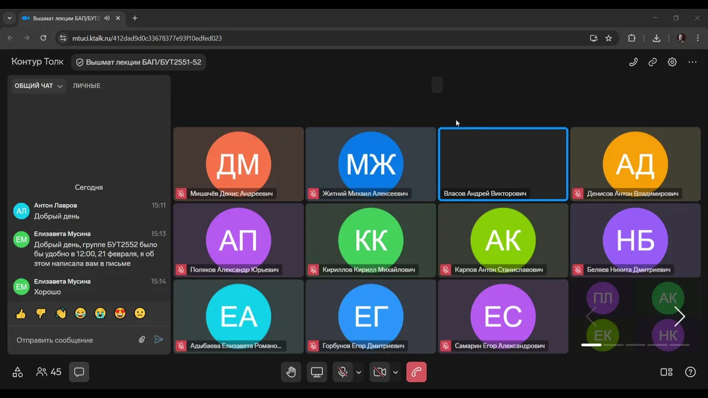Select Кириллов Кирилл Михайлович tile
The width and height of the screenshot is (708, 398).
coord(371,240)
